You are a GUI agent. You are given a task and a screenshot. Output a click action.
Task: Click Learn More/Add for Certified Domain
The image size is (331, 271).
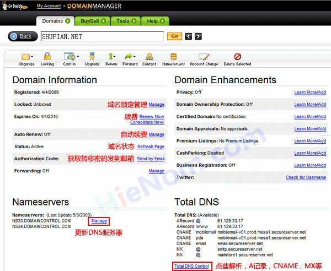[x=310, y=117]
